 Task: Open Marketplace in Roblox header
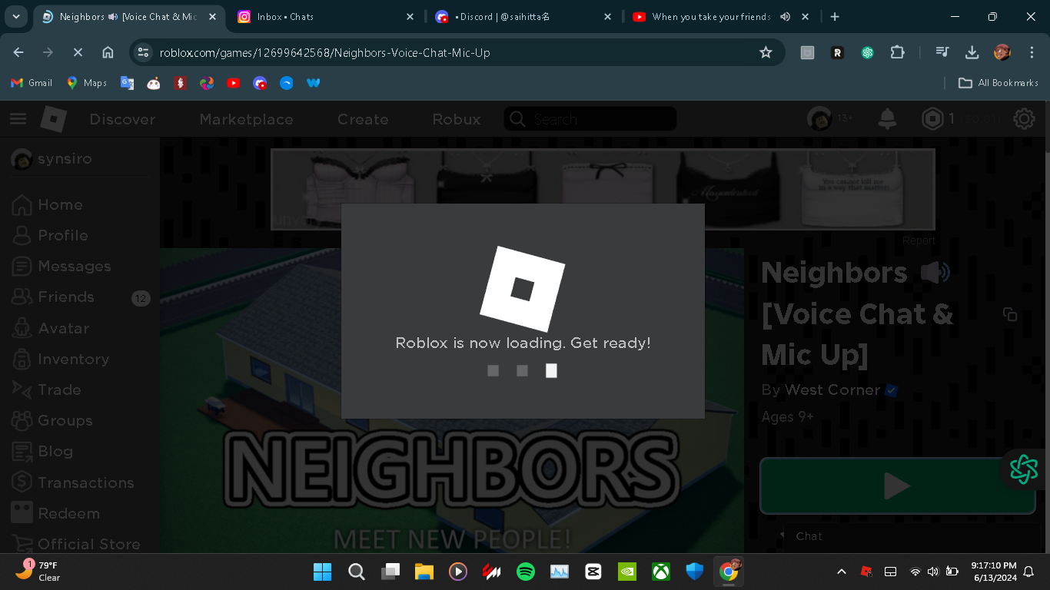[246, 119]
